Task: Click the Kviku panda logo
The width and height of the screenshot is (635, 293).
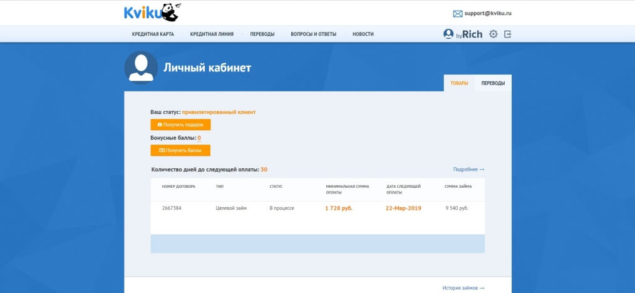Action: click(x=153, y=13)
